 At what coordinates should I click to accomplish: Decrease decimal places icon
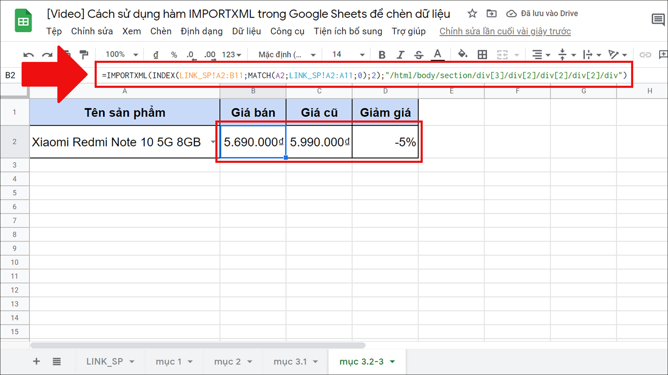pyautogui.click(x=191, y=55)
